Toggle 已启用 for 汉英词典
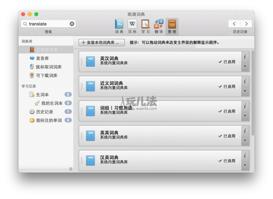 (x=227, y=161)
